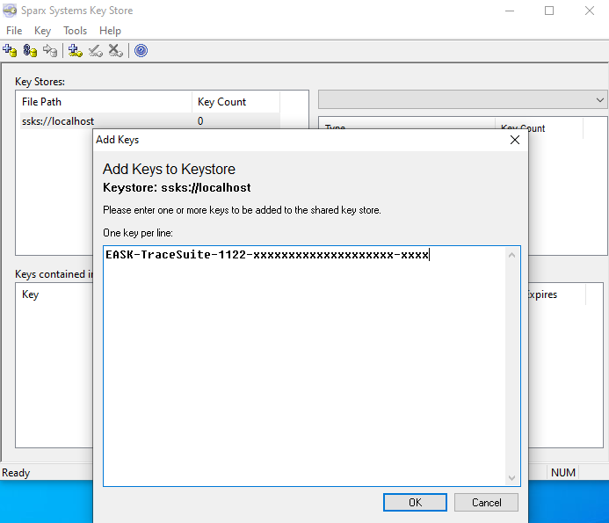Click the scroll down arrow in key box
Image resolution: width=609 pixels, height=523 pixels.
click(512, 477)
